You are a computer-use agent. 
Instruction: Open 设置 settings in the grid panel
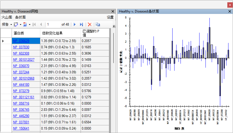coord(110,17)
